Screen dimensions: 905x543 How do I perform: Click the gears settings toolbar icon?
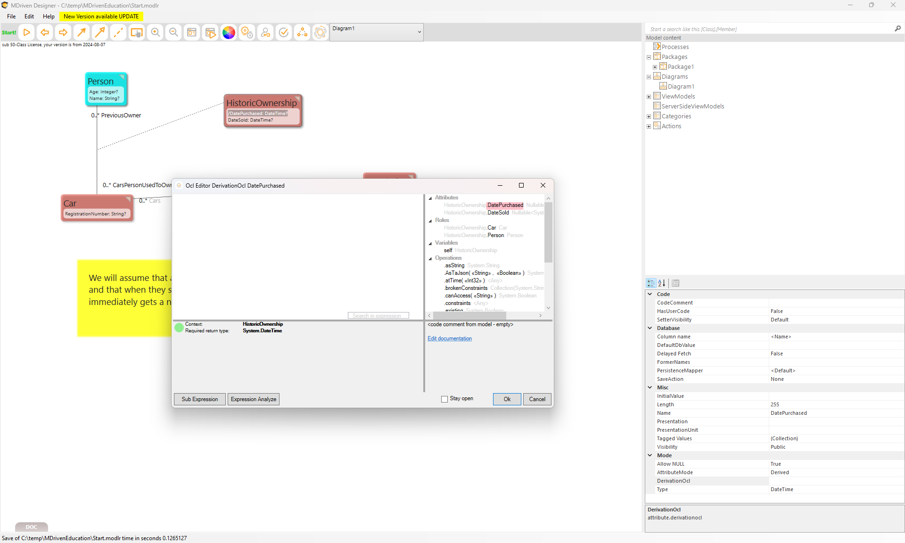point(247,33)
